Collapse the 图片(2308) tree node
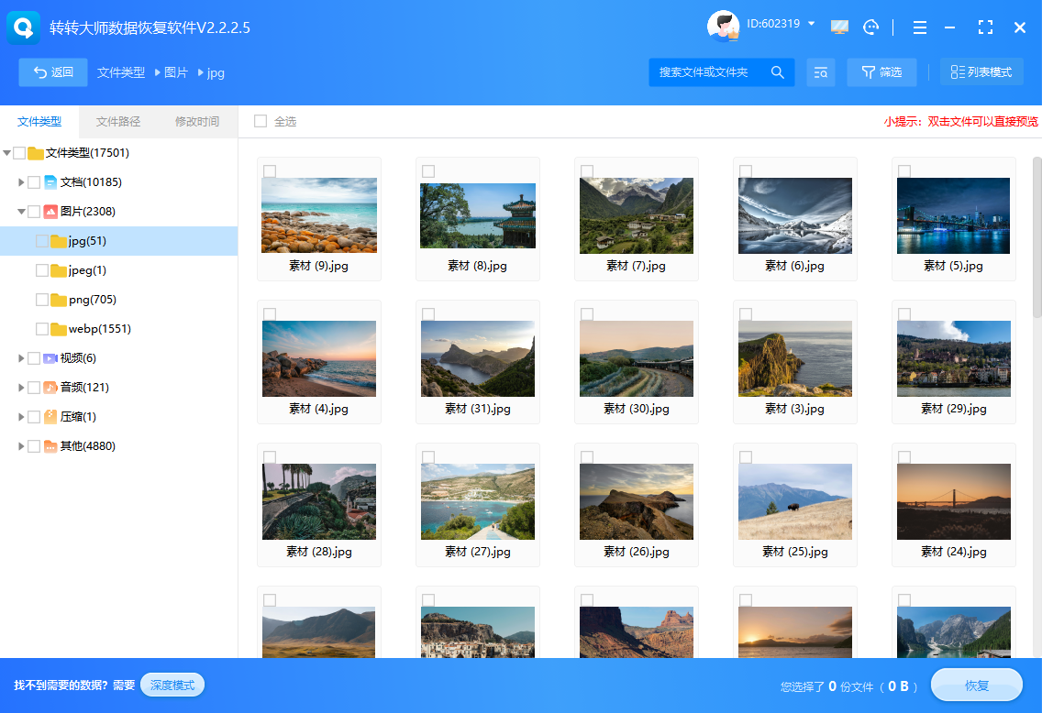The height and width of the screenshot is (713, 1042). click(21, 212)
